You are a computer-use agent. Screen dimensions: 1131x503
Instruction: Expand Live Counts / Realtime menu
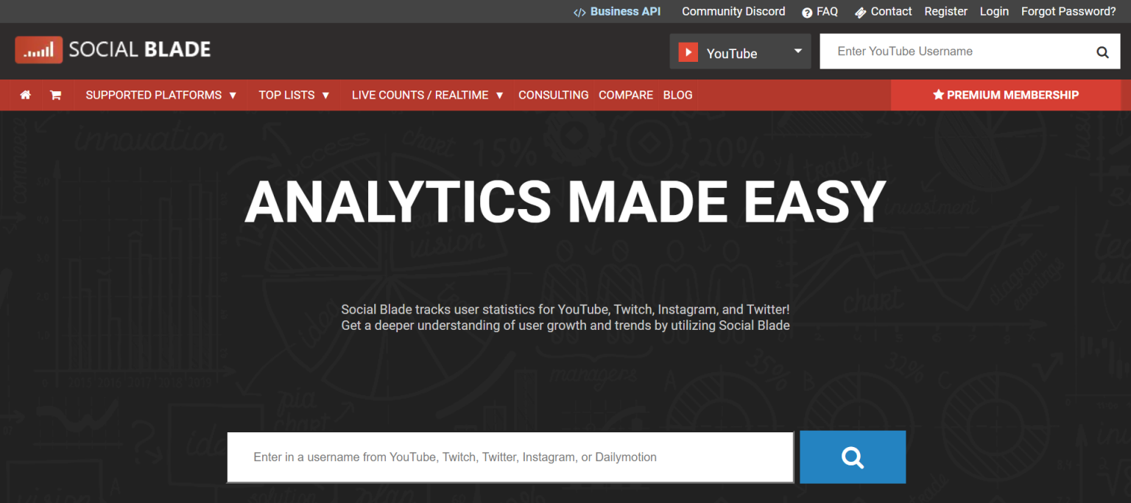[427, 95]
